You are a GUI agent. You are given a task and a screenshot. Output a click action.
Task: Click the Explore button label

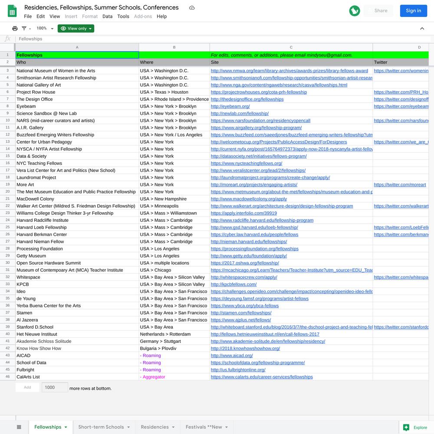420,427
